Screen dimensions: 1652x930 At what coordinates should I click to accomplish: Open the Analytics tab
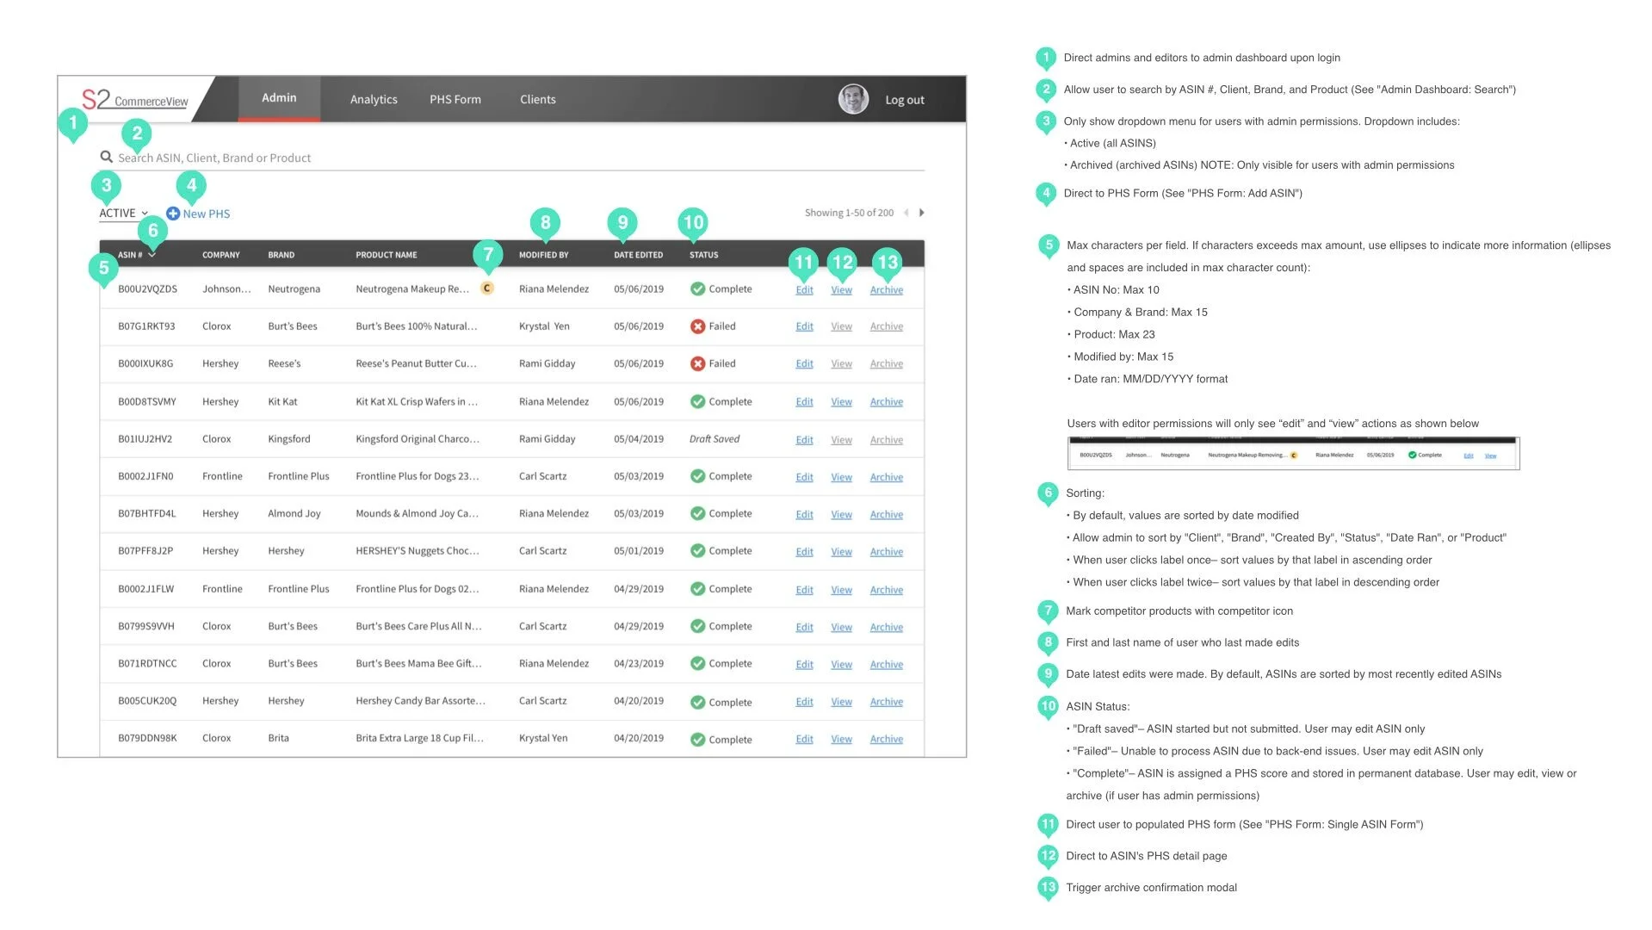coord(374,99)
